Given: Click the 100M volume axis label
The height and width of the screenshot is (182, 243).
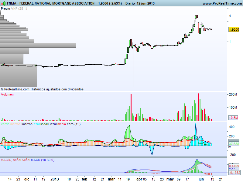Looking at the screenshot, I should coord(233,107).
